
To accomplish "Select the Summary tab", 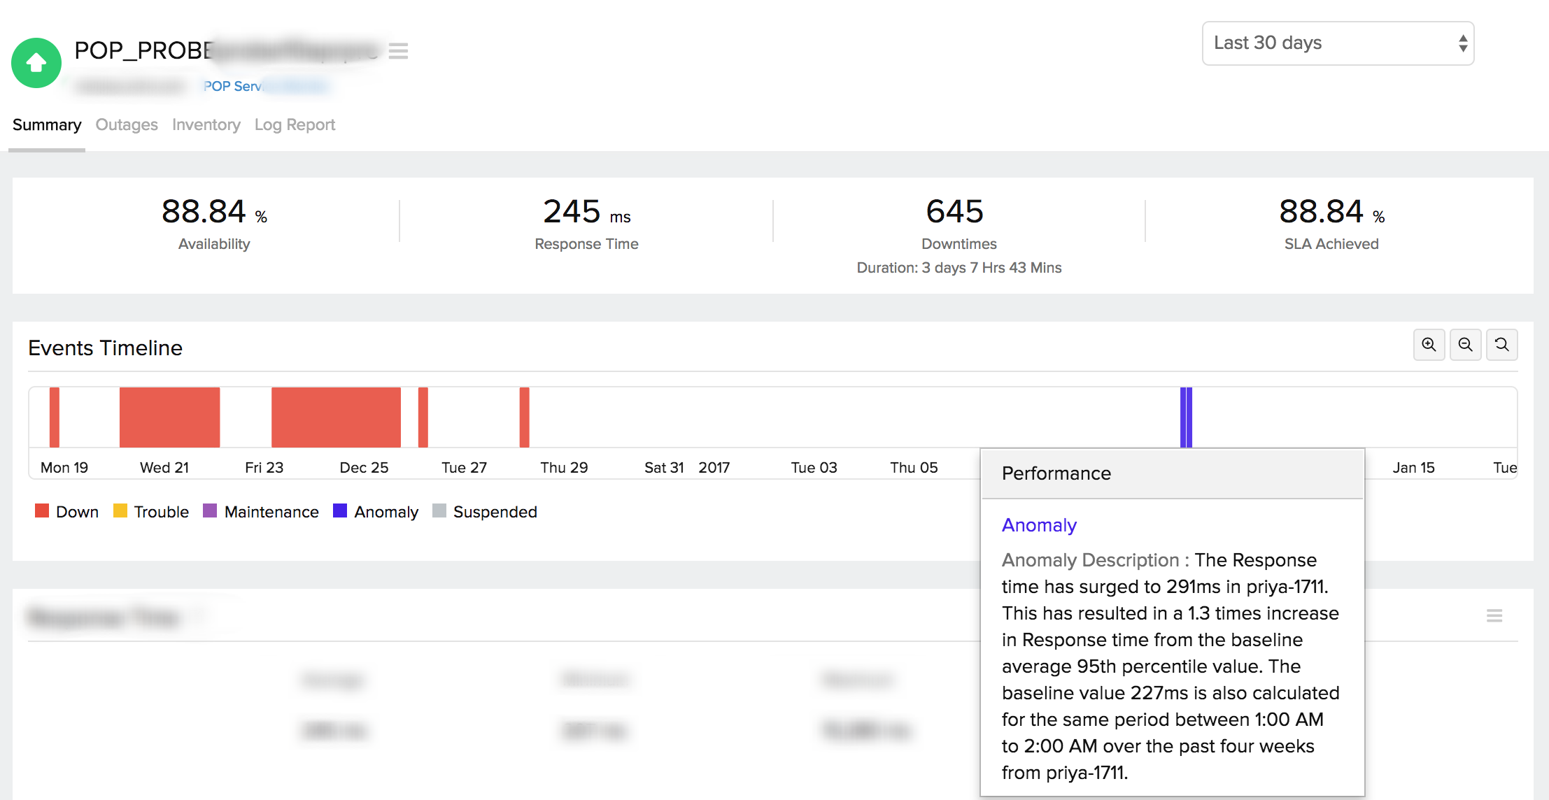I will point(47,124).
